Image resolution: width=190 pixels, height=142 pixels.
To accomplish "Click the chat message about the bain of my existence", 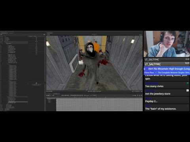I will click(x=161, y=109).
